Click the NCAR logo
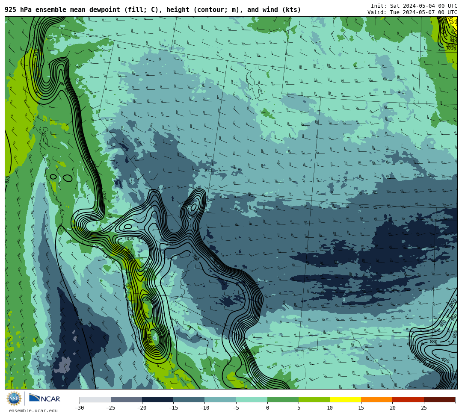The image size is (462, 416). click(44, 398)
